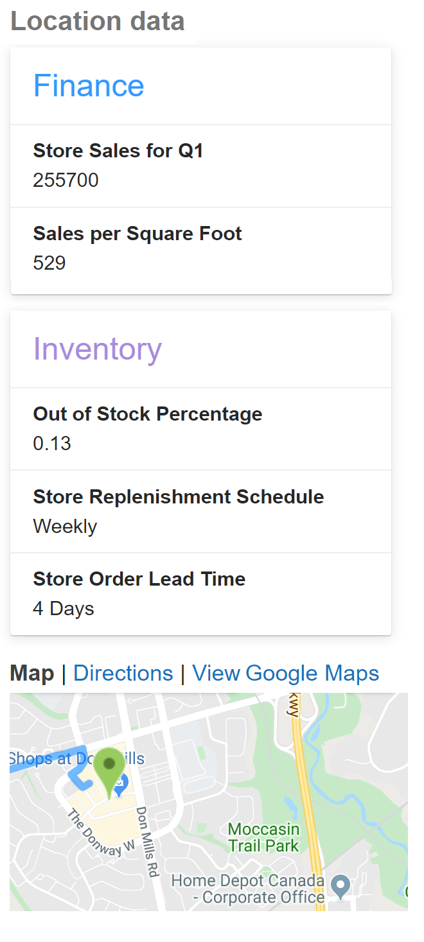The height and width of the screenshot is (942, 424).
Task: Click the Location data page heading
Action: tap(98, 21)
